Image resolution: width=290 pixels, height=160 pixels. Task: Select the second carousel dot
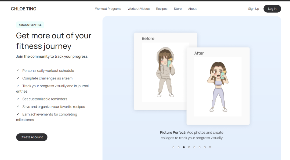pos(179,147)
